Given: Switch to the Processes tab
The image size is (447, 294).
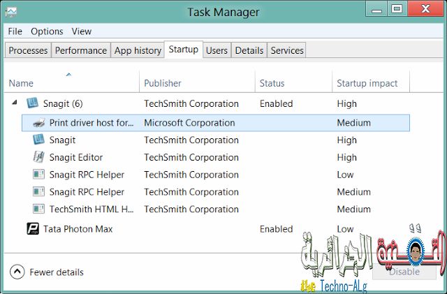Looking at the screenshot, I should tap(28, 50).
